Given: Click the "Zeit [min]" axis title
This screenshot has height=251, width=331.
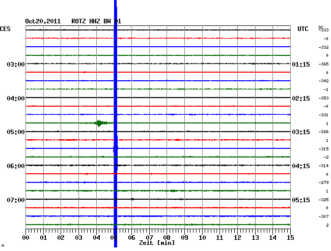Looking at the screenshot, I should click(157, 243).
